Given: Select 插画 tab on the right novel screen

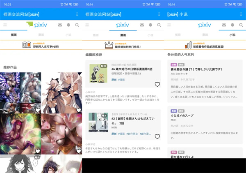Looking at the screenshot, I should click(178, 35).
